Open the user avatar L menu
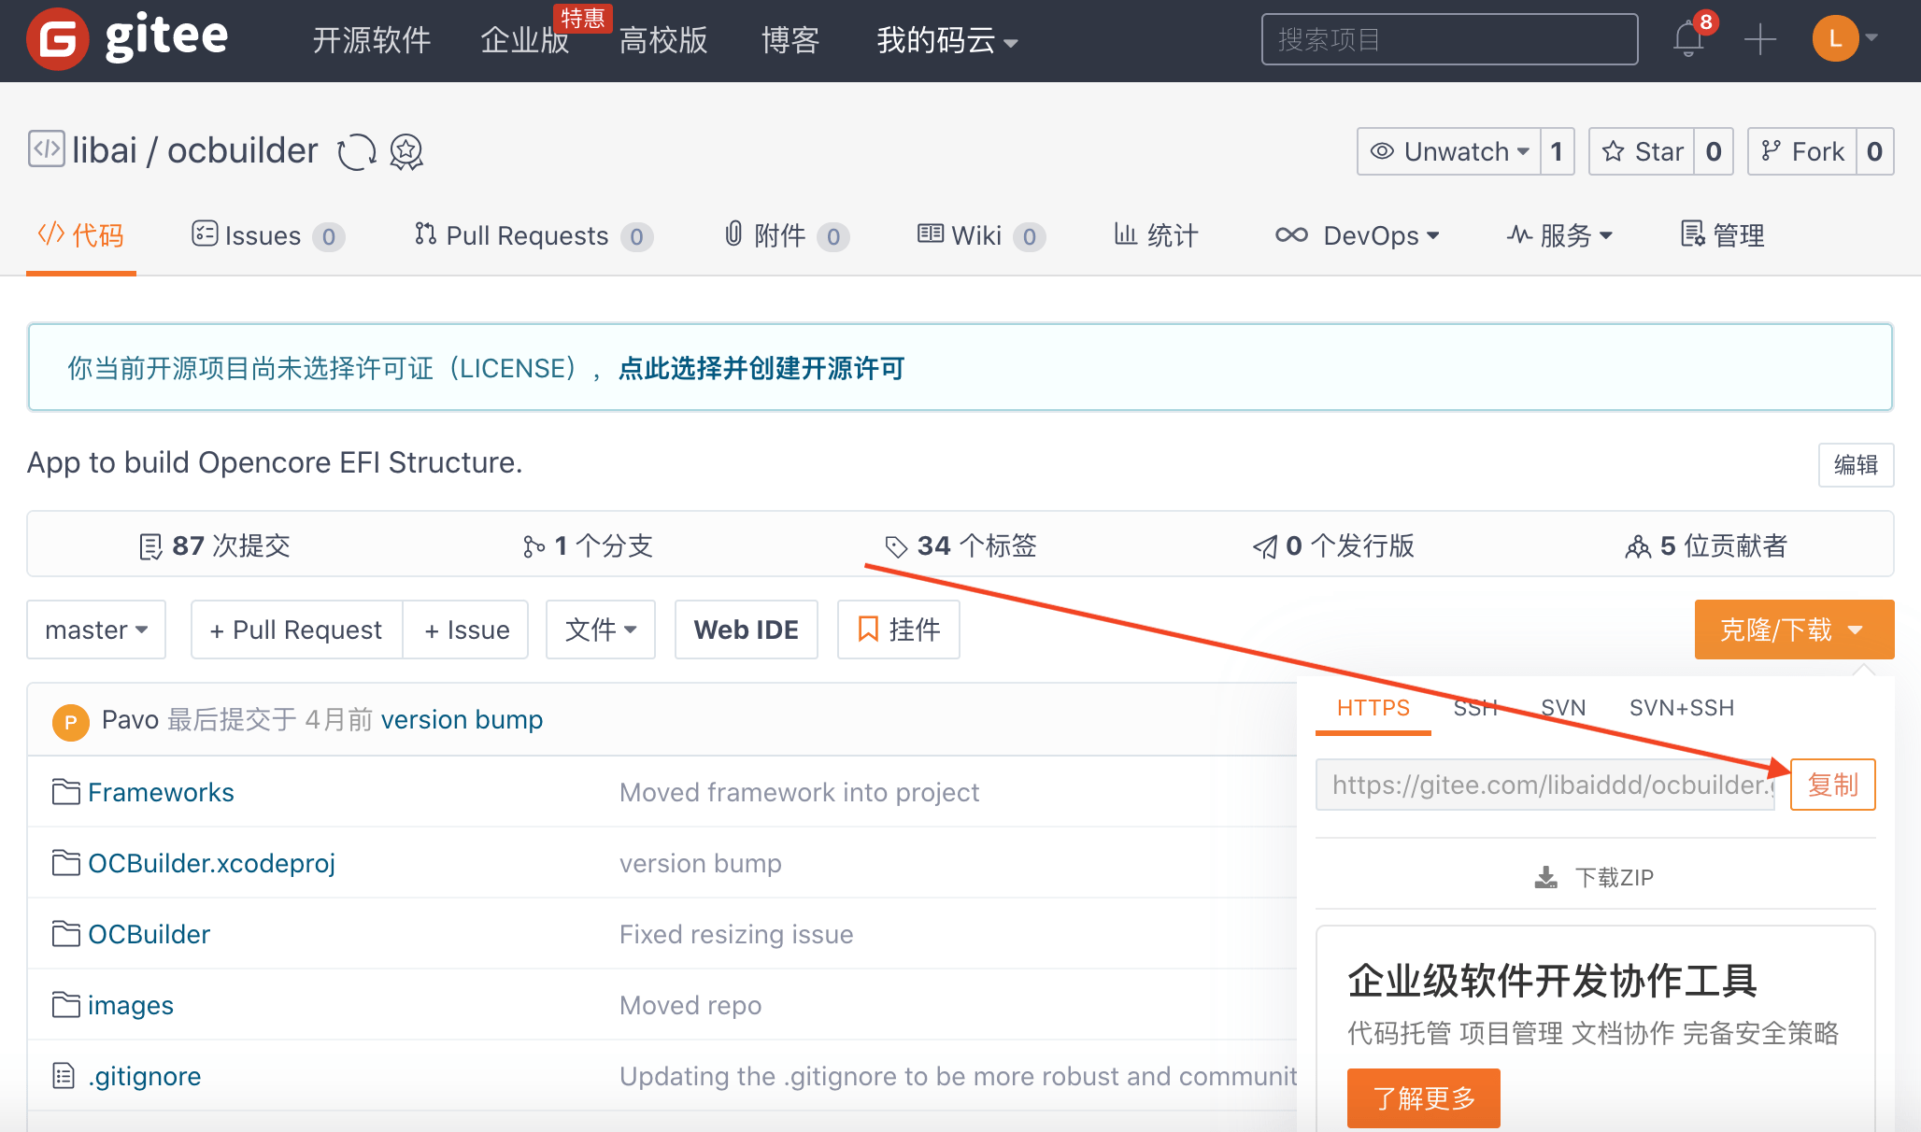The image size is (1921, 1132). tap(1835, 39)
